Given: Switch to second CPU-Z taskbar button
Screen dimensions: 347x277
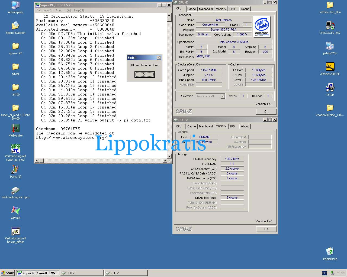Looking at the screenshot, I should pos(126,273).
